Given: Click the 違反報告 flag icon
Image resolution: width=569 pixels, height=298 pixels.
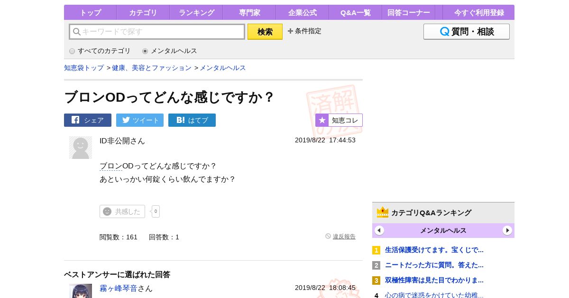Looking at the screenshot, I should click(328, 236).
